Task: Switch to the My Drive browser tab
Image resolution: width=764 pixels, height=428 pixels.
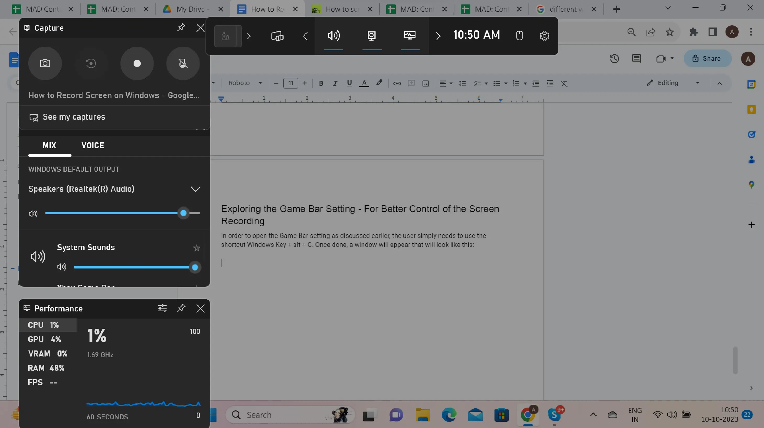Action: 193,9
